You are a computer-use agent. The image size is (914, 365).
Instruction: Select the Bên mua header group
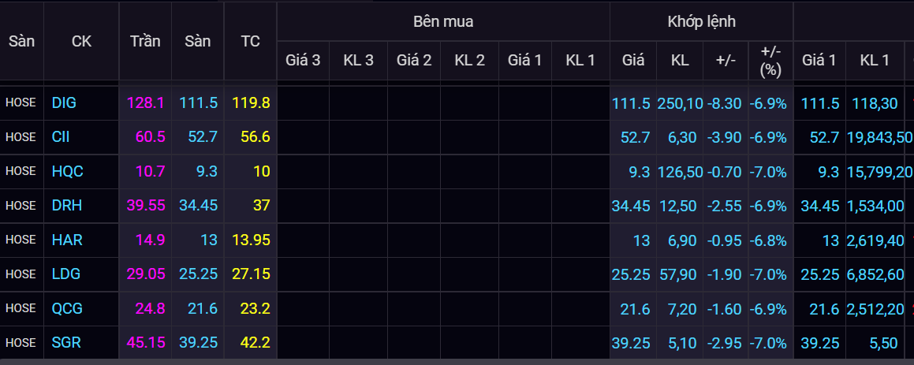[443, 21]
